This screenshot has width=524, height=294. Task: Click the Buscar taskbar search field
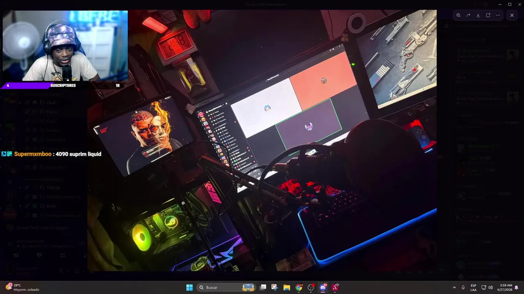(x=226, y=287)
